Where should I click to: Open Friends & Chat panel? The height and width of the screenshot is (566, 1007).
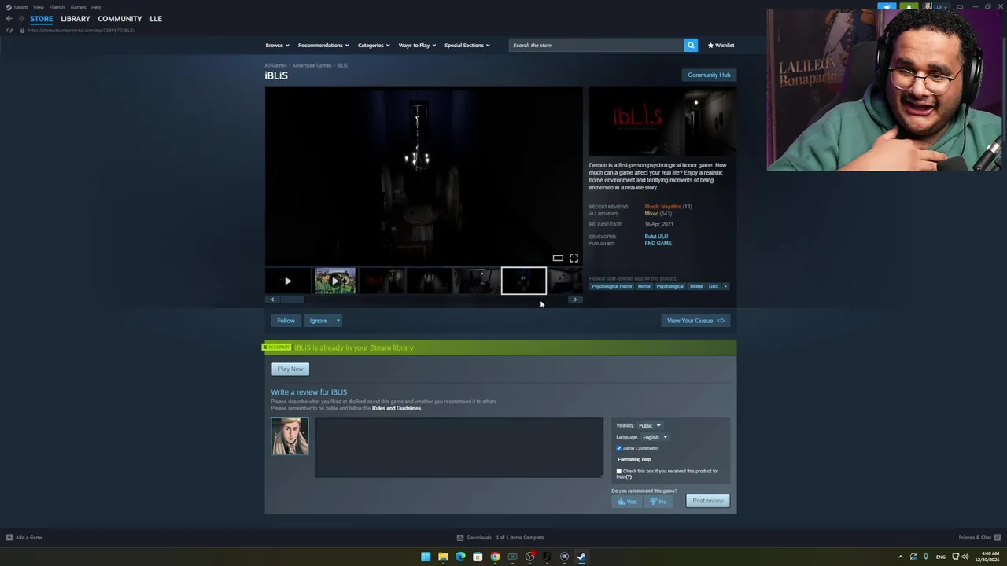[x=978, y=538]
